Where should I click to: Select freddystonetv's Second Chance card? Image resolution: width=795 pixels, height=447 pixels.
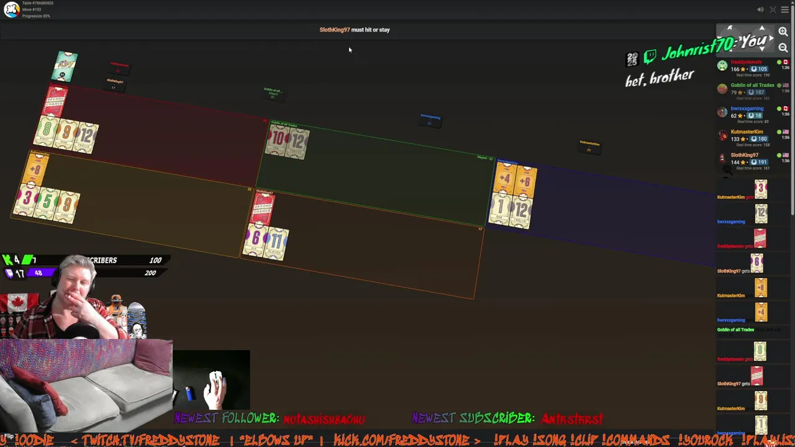point(55,102)
